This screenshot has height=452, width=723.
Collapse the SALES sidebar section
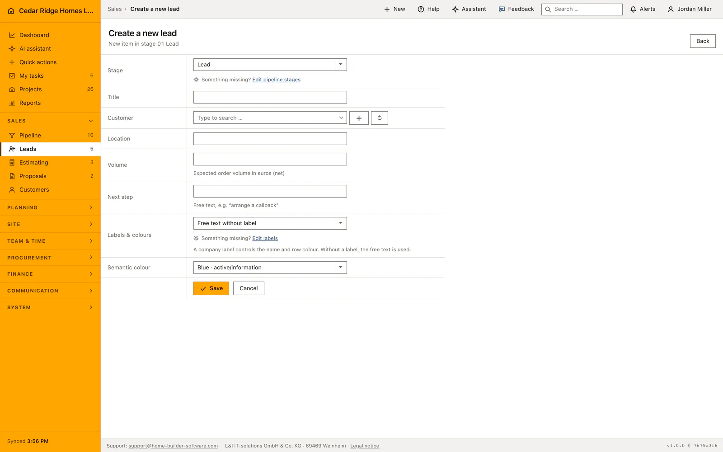50,121
